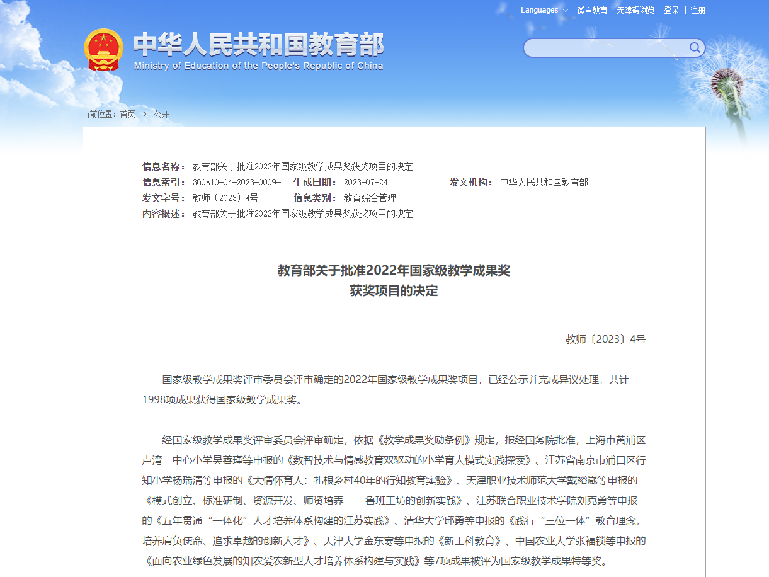The width and height of the screenshot is (769, 577).
Task: Click the magnifier search icon
Action: tap(694, 48)
